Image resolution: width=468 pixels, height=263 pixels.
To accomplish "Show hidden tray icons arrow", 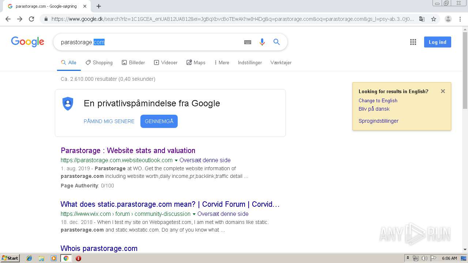I will coord(408,258).
